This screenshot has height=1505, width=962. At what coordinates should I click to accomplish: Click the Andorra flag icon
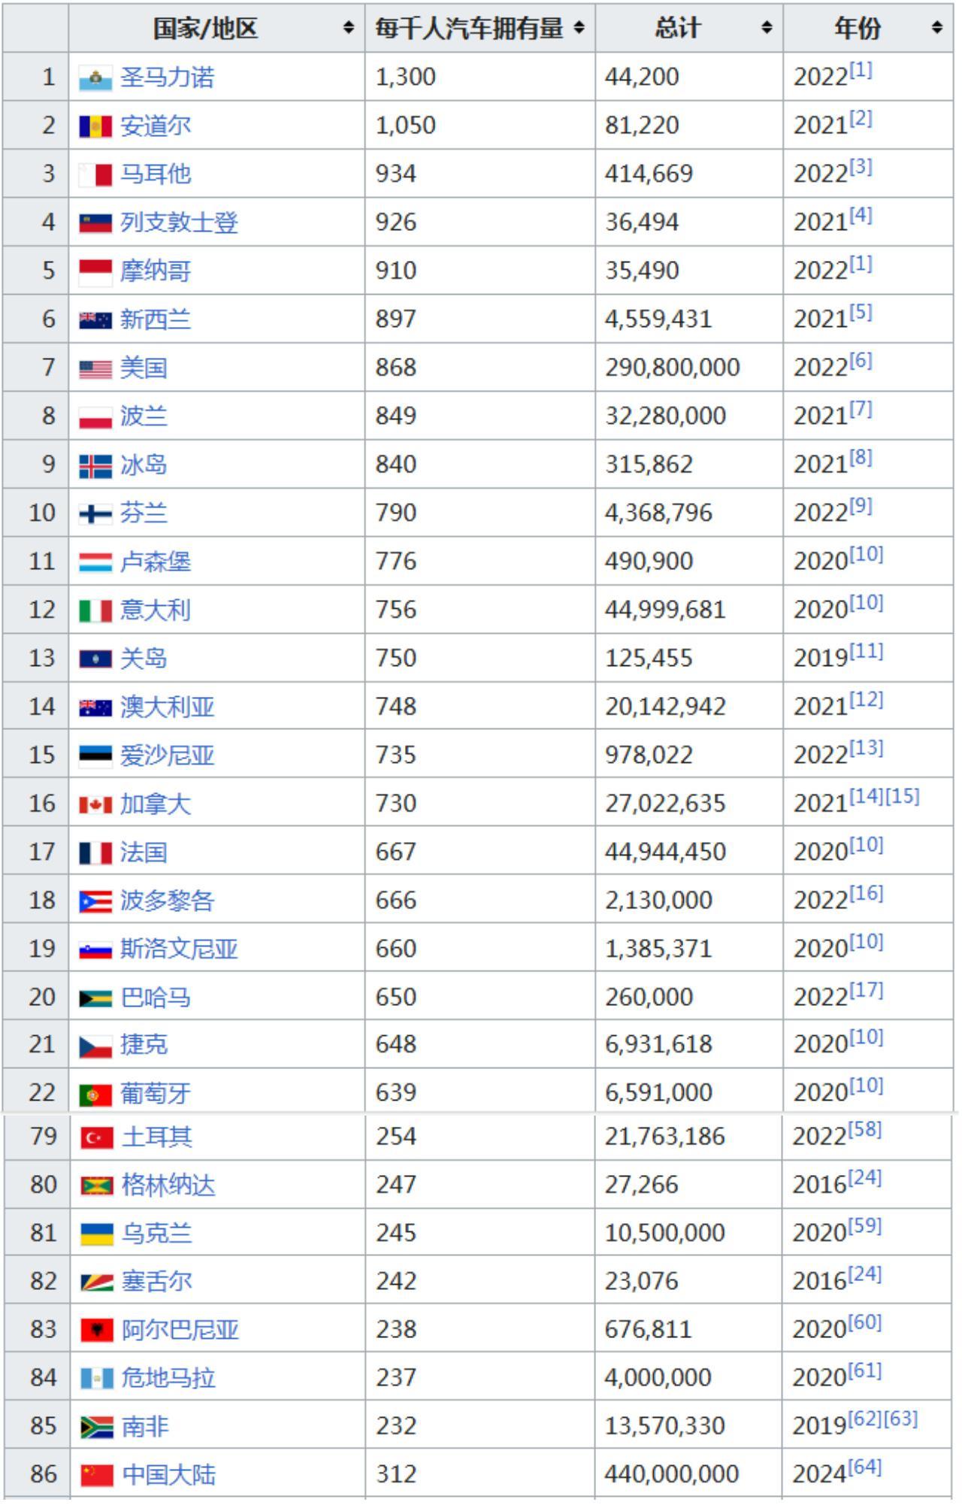pos(95,126)
